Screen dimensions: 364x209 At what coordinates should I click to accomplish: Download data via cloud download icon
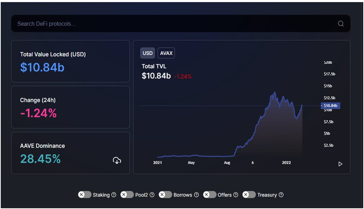coord(117,161)
